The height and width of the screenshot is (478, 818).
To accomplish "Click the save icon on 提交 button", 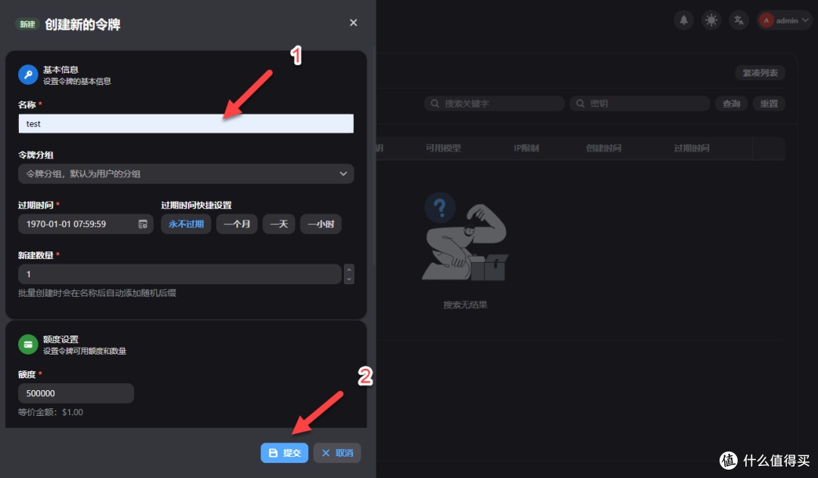I will pyautogui.click(x=273, y=453).
